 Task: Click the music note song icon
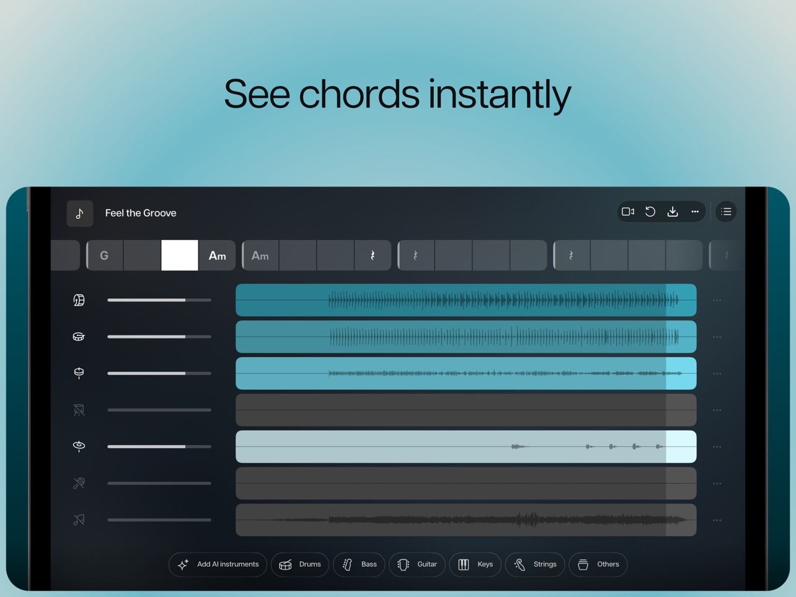pos(80,213)
